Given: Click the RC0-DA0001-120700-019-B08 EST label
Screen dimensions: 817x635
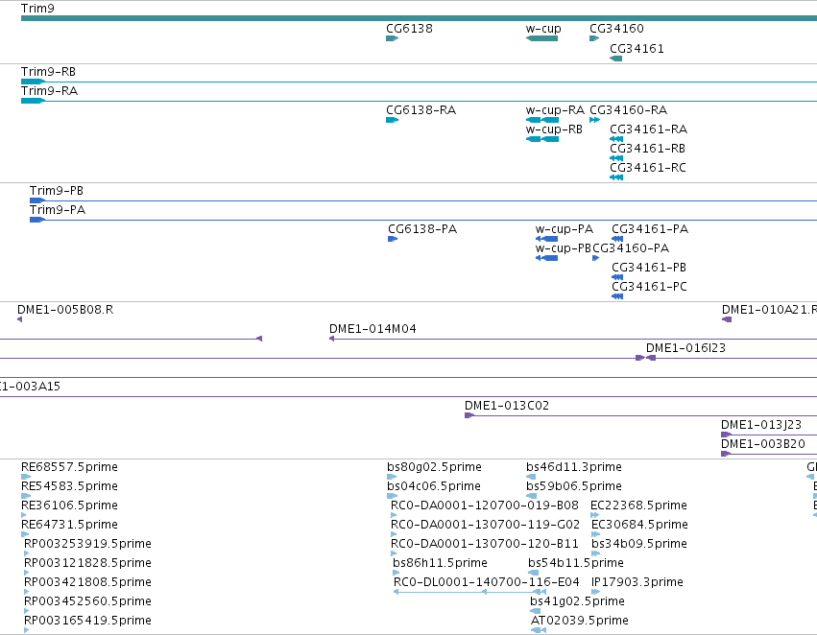Looking at the screenshot, I should click(485, 506).
